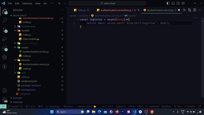Image resolution: width=204 pixels, height=115 pixels.
Task: Open notifications bell in status bar
Action: point(200,106)
